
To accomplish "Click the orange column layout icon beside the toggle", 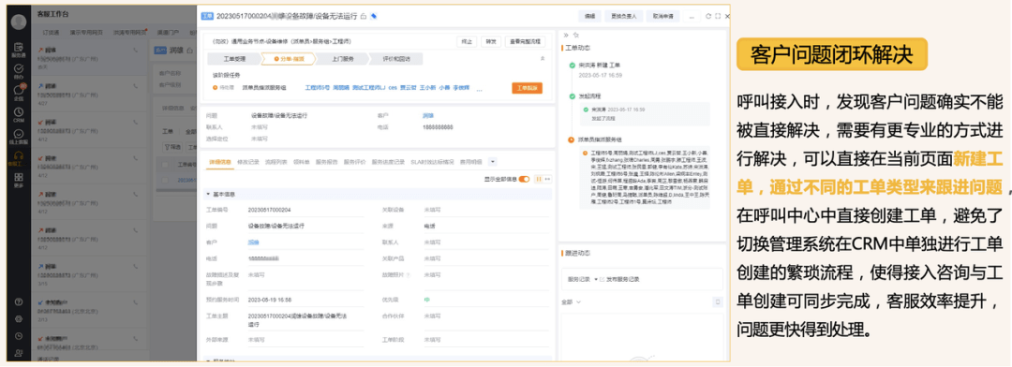I will [x=538, y=179].
